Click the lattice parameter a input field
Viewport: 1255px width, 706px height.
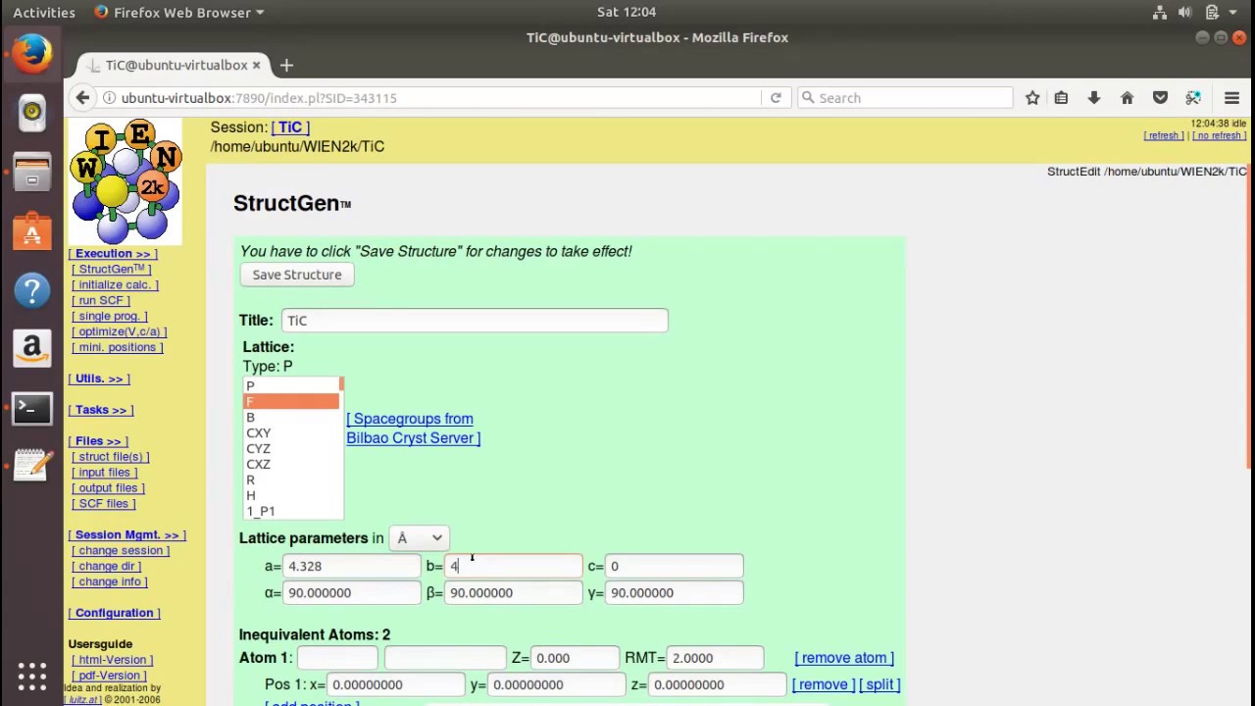352,567
